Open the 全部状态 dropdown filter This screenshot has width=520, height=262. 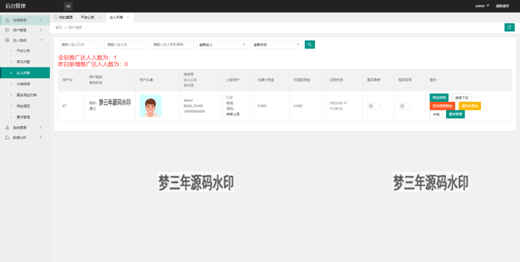tap(277, 44)
